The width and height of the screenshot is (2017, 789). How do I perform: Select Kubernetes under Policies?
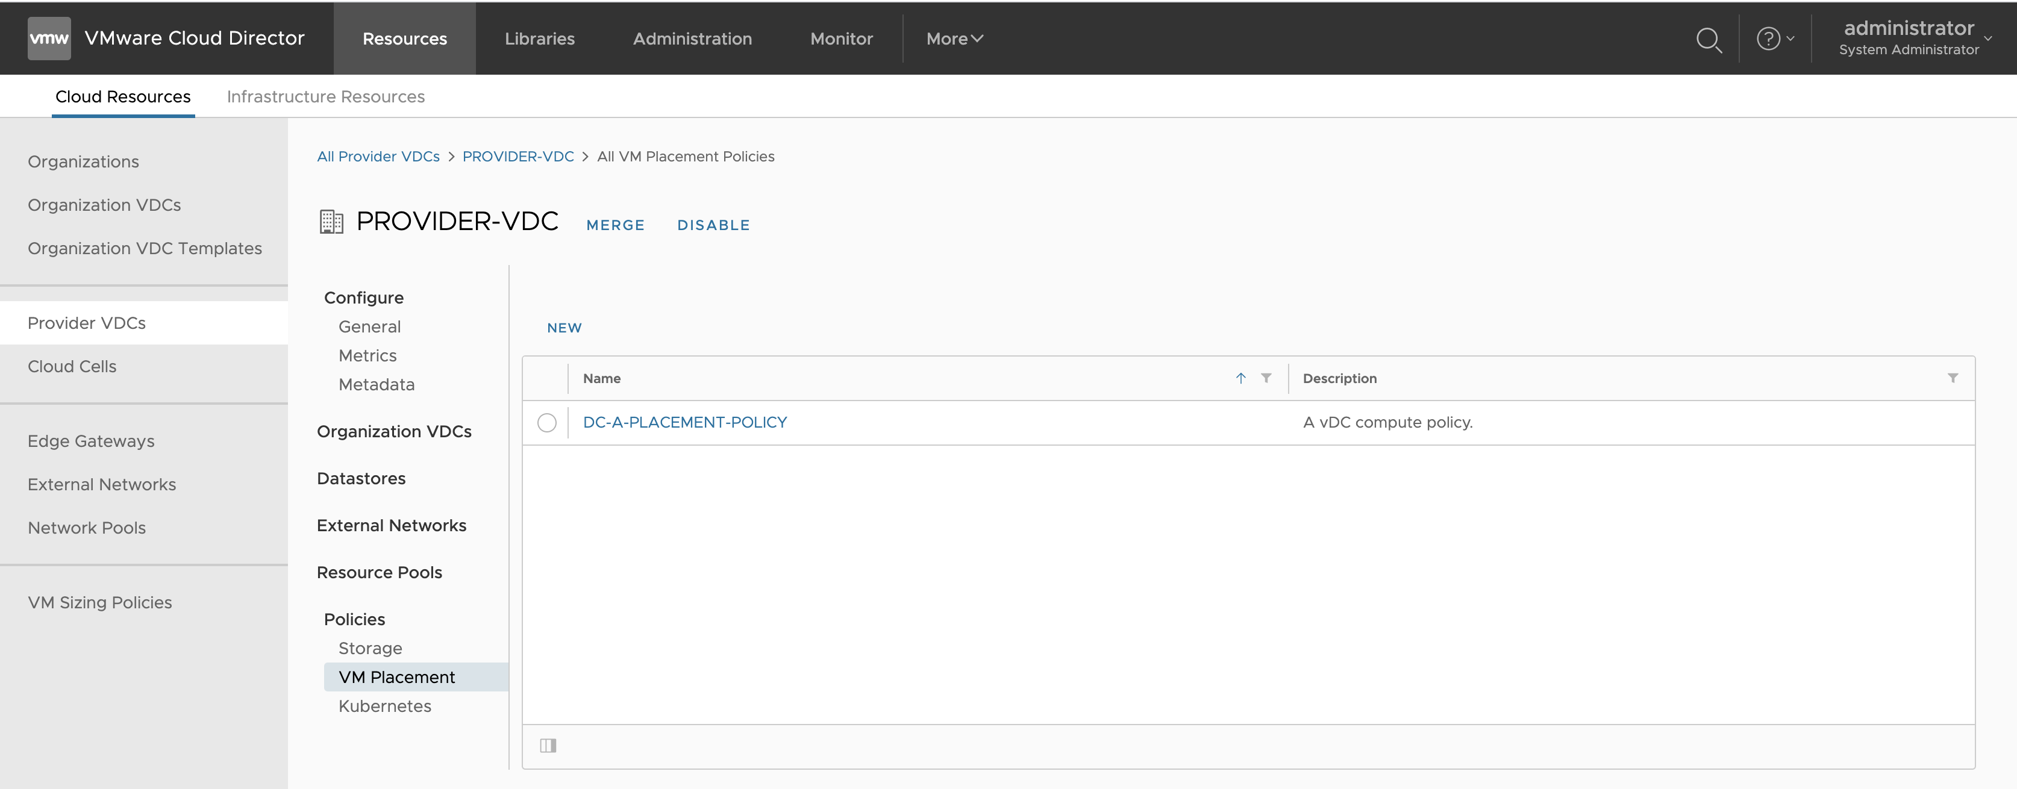tap(384, 706)
